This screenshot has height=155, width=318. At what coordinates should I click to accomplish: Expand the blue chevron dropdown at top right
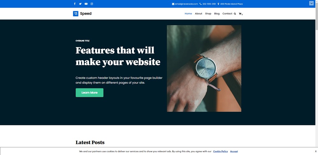(311, 3)
